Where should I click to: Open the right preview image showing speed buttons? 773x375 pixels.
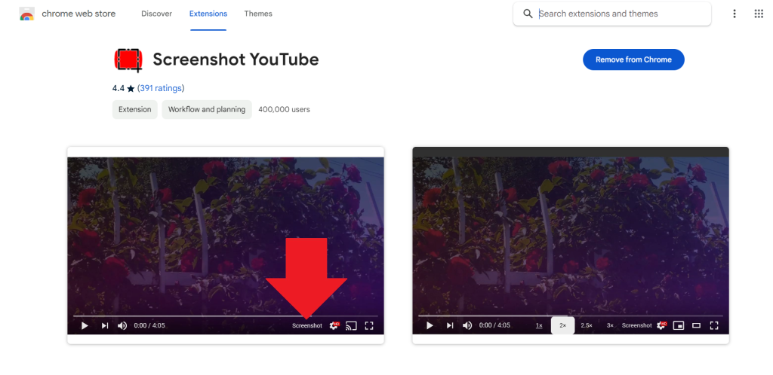point(571,245)
